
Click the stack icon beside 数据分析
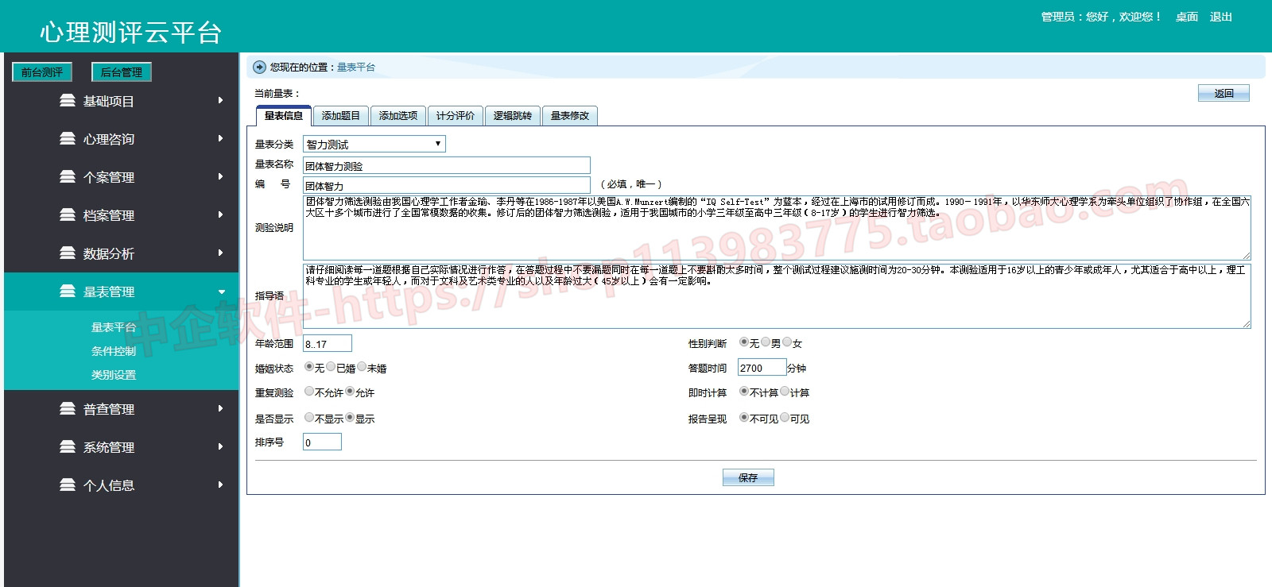point(68,253)
